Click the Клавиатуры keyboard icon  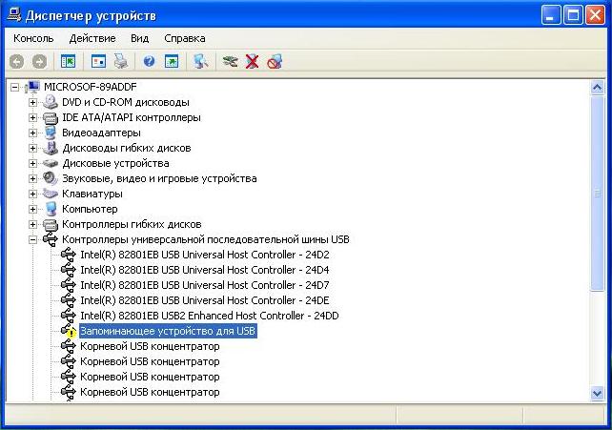pos(51,194)
